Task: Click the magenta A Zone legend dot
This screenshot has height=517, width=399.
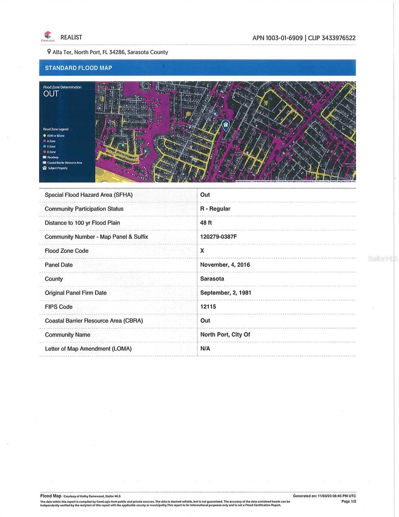Action: 44,141
